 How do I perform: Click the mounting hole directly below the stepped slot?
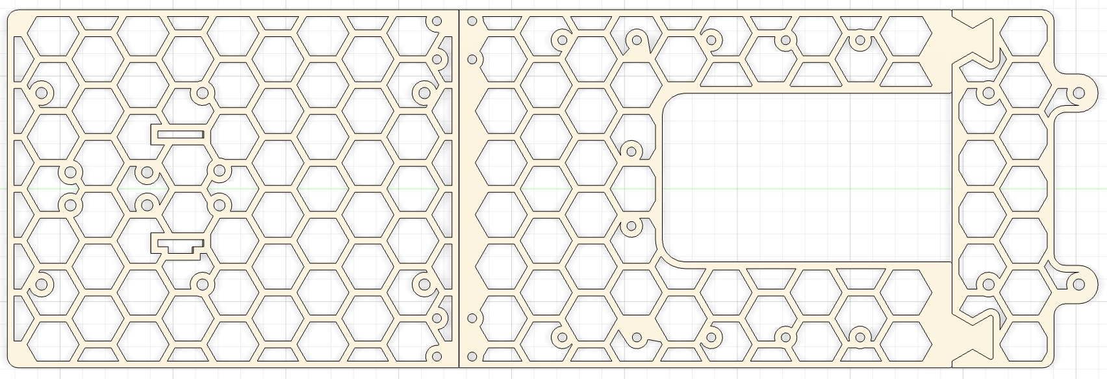pyautogui.click(x=203, y=284)
